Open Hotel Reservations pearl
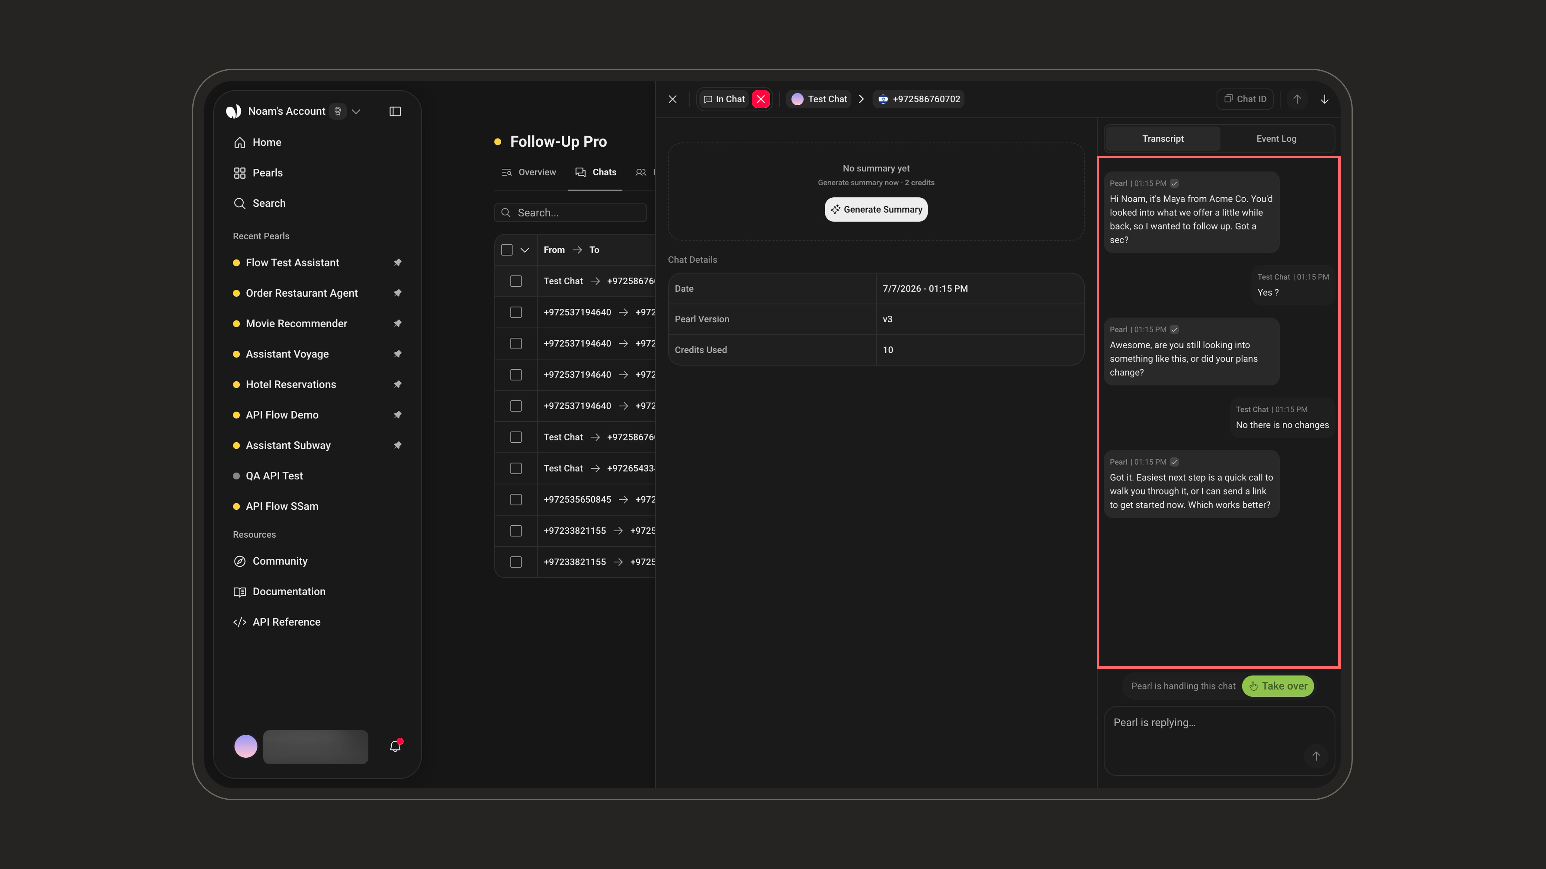The image size is (1546, 869). [291, 384]
